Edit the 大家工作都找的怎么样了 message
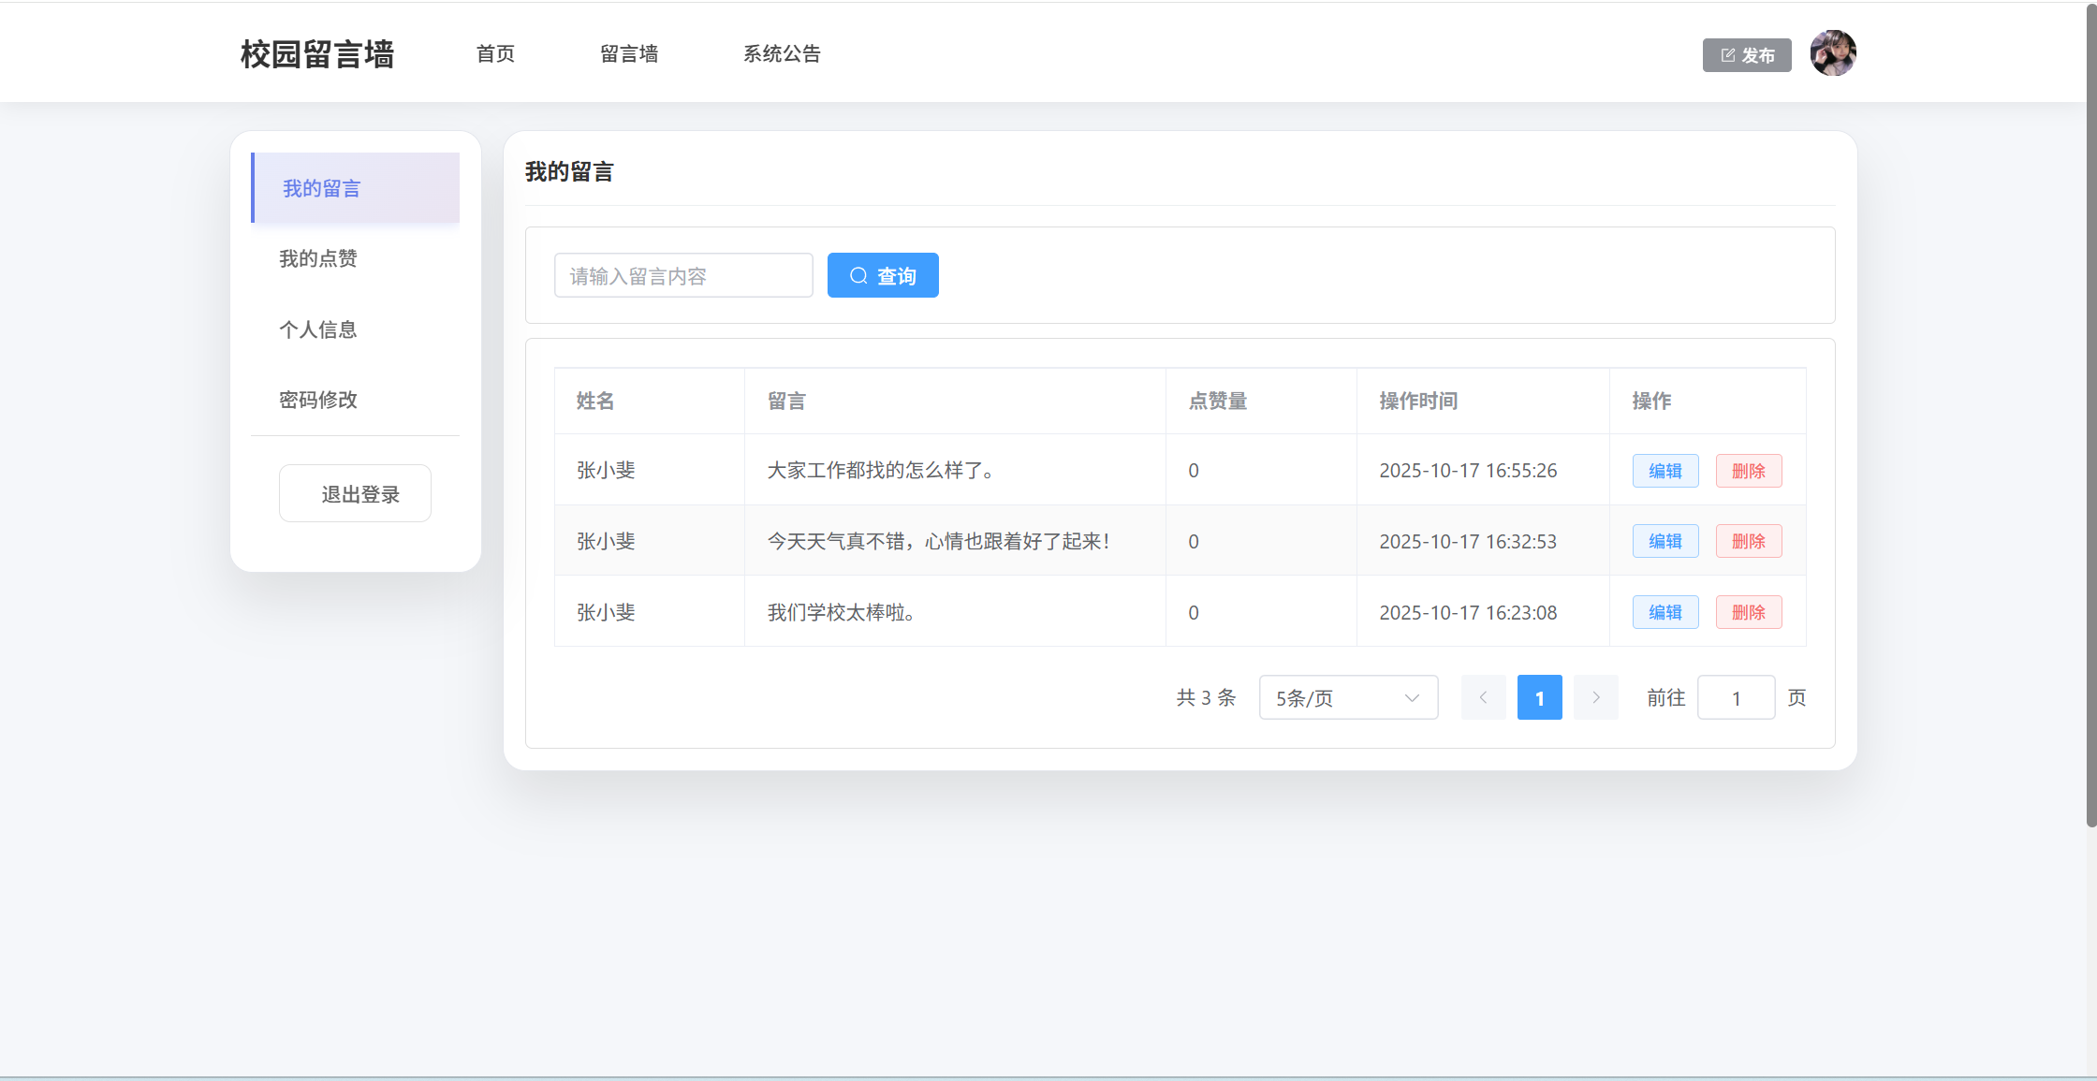 (x=1664, y=471)
